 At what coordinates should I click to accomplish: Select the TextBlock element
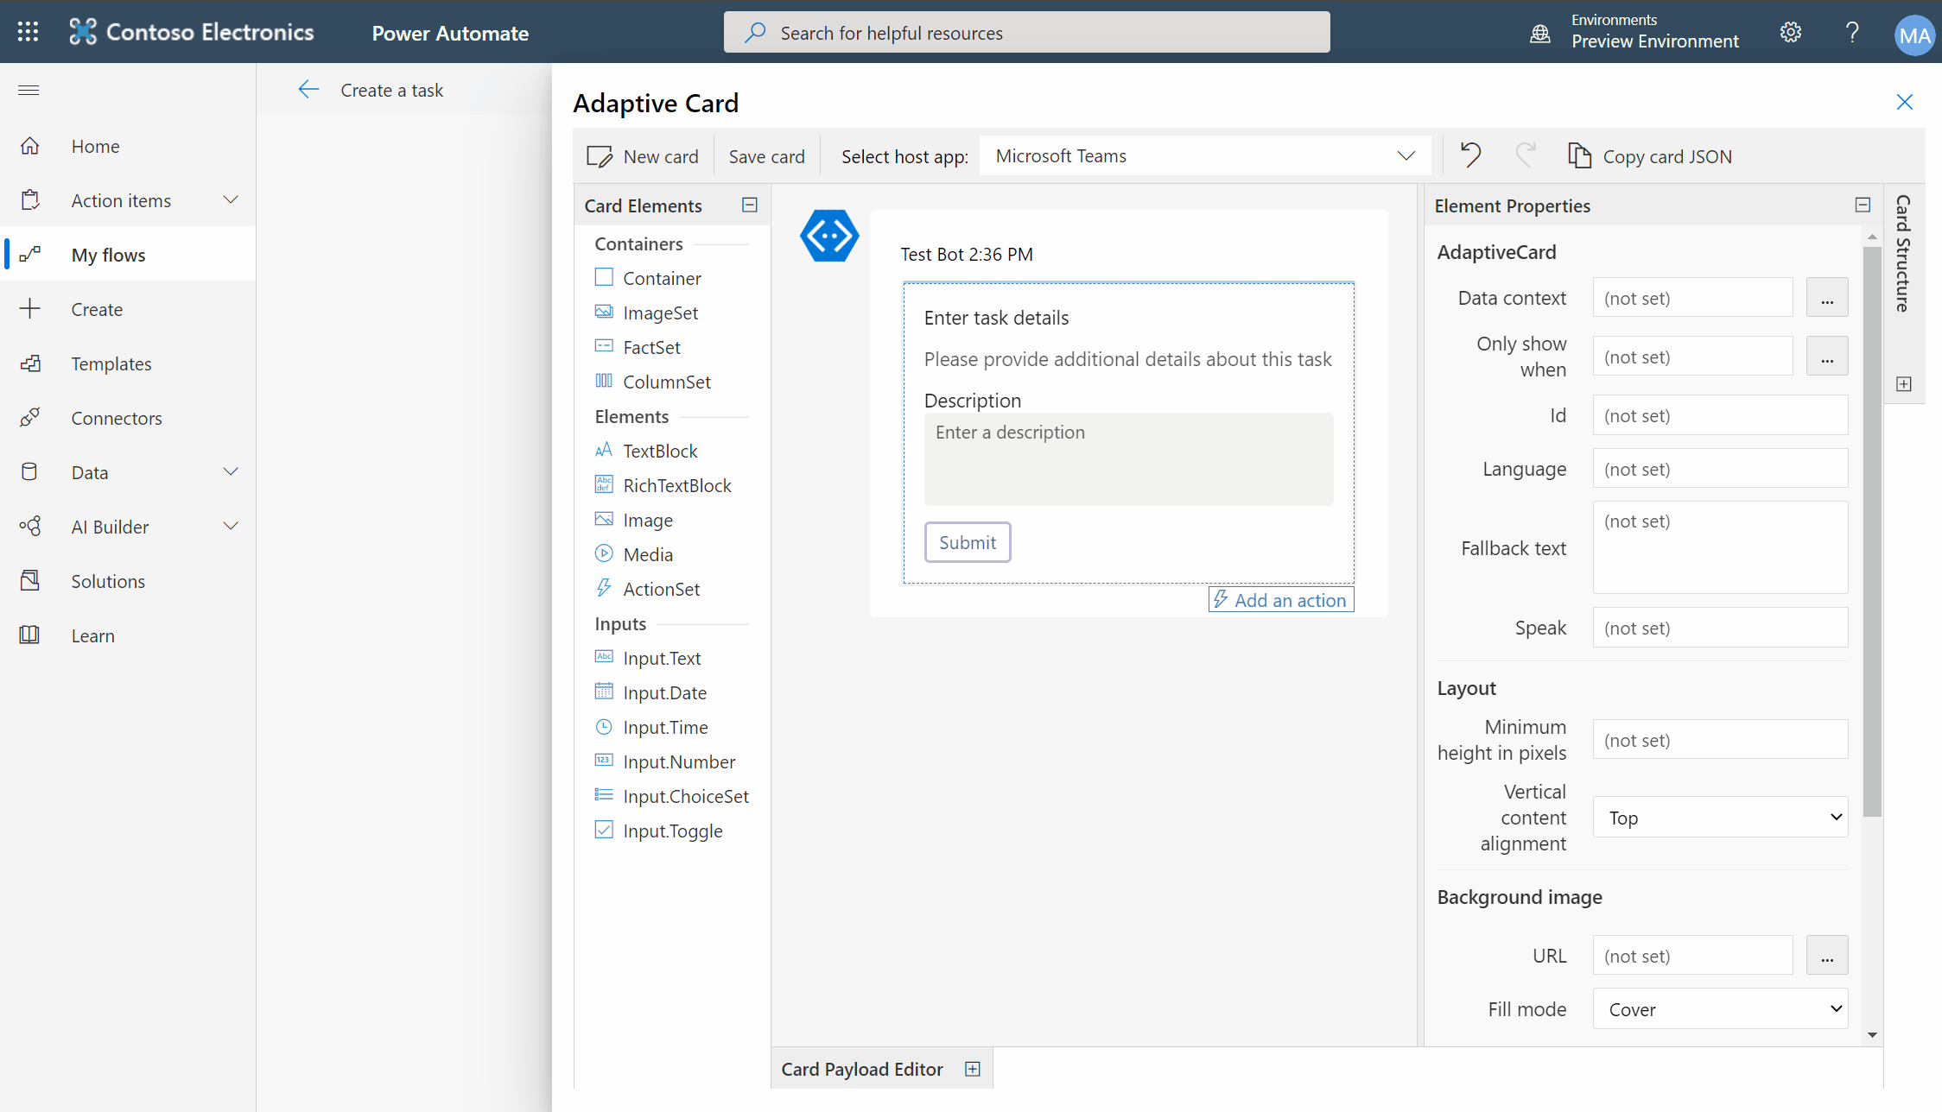click(646, 451)
